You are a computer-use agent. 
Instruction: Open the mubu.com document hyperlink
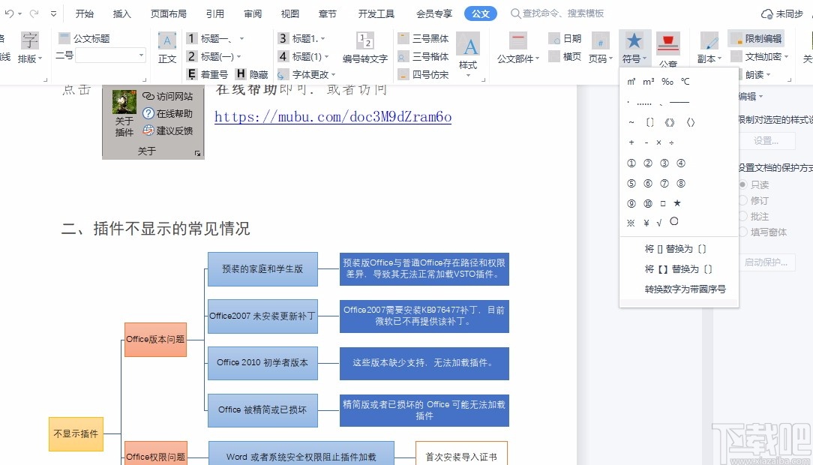(x=332, y=117)
